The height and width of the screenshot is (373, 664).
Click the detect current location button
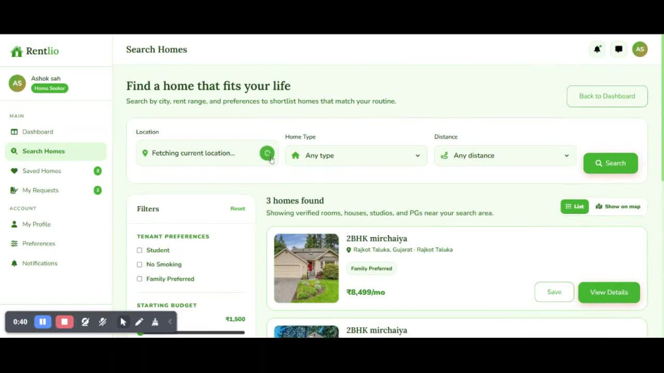click(267, 153)
